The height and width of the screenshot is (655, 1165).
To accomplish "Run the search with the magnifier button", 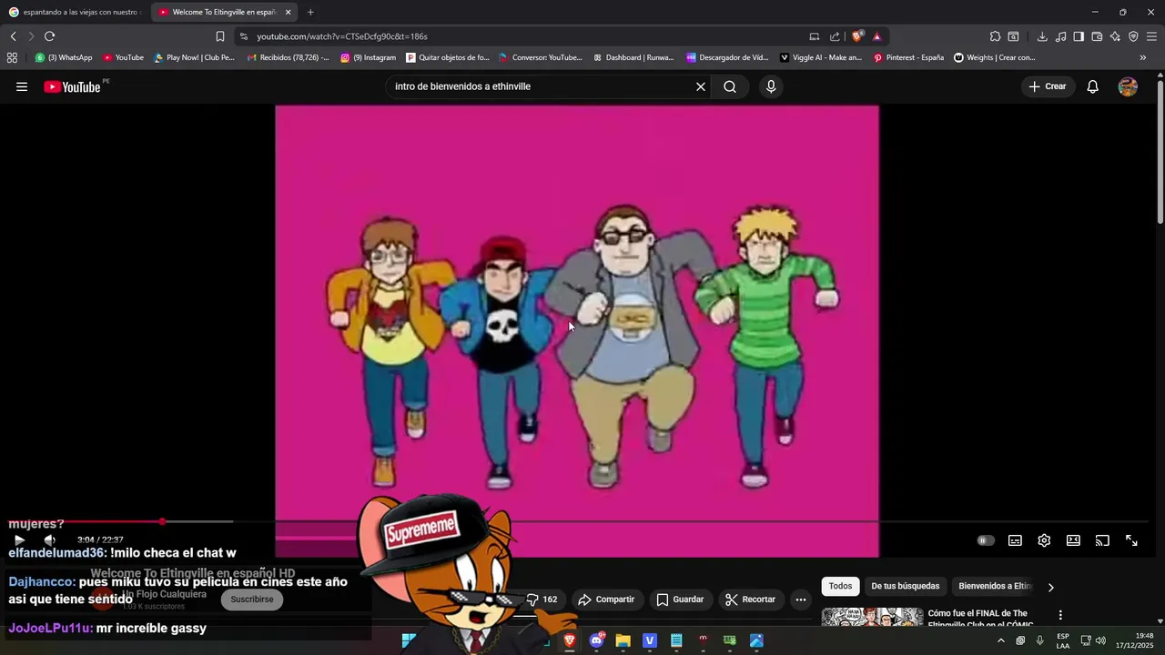I will [730, 86].
